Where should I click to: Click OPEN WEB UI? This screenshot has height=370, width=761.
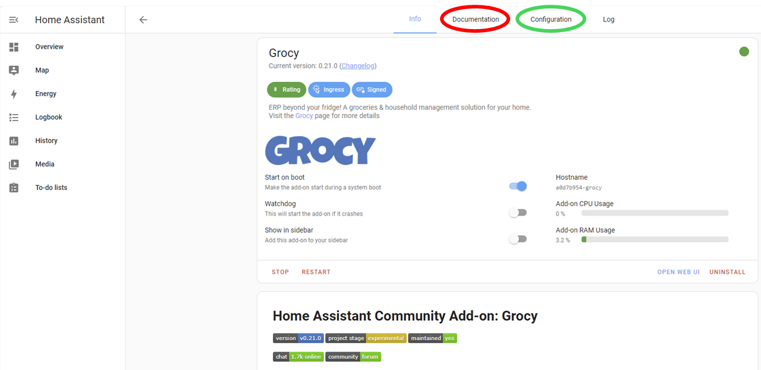pos(678,272)
